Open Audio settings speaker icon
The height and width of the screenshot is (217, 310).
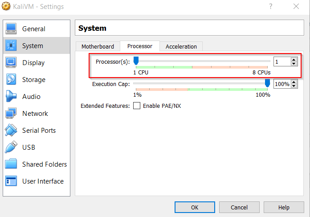[x=11, y=97]
